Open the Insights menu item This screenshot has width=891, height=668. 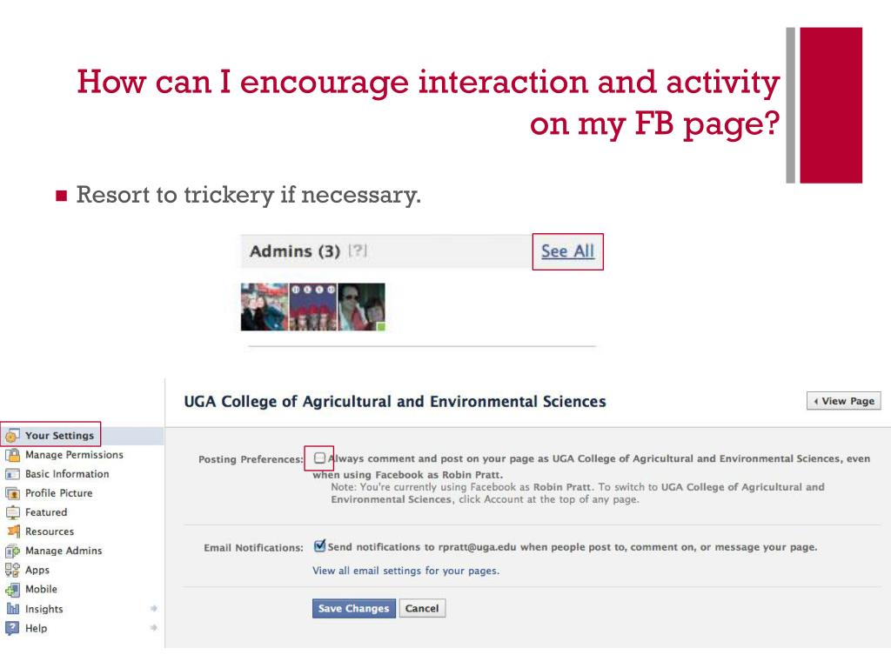pyautogui.click(x=44, y=609)
